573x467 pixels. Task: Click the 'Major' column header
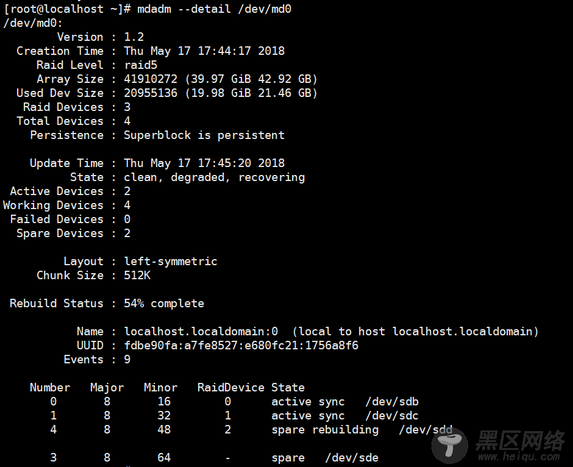107,387
